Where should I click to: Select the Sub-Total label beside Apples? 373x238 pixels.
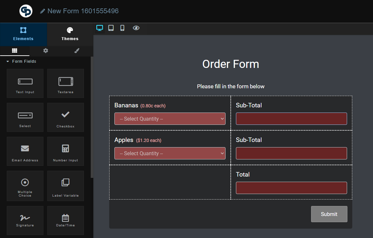tap(249, 140)
